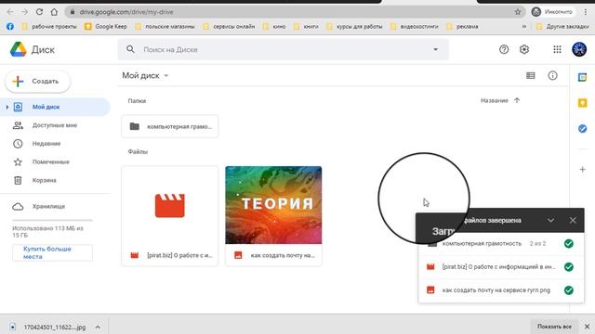595x334 pixels.
Task: Open the help question mark icon
Action: point(504,49)
